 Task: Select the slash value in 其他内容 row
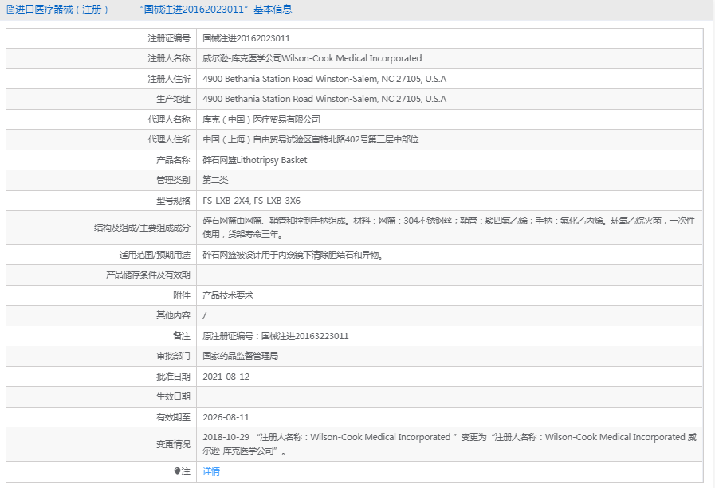pyautogui.click(x=204, y=315)
